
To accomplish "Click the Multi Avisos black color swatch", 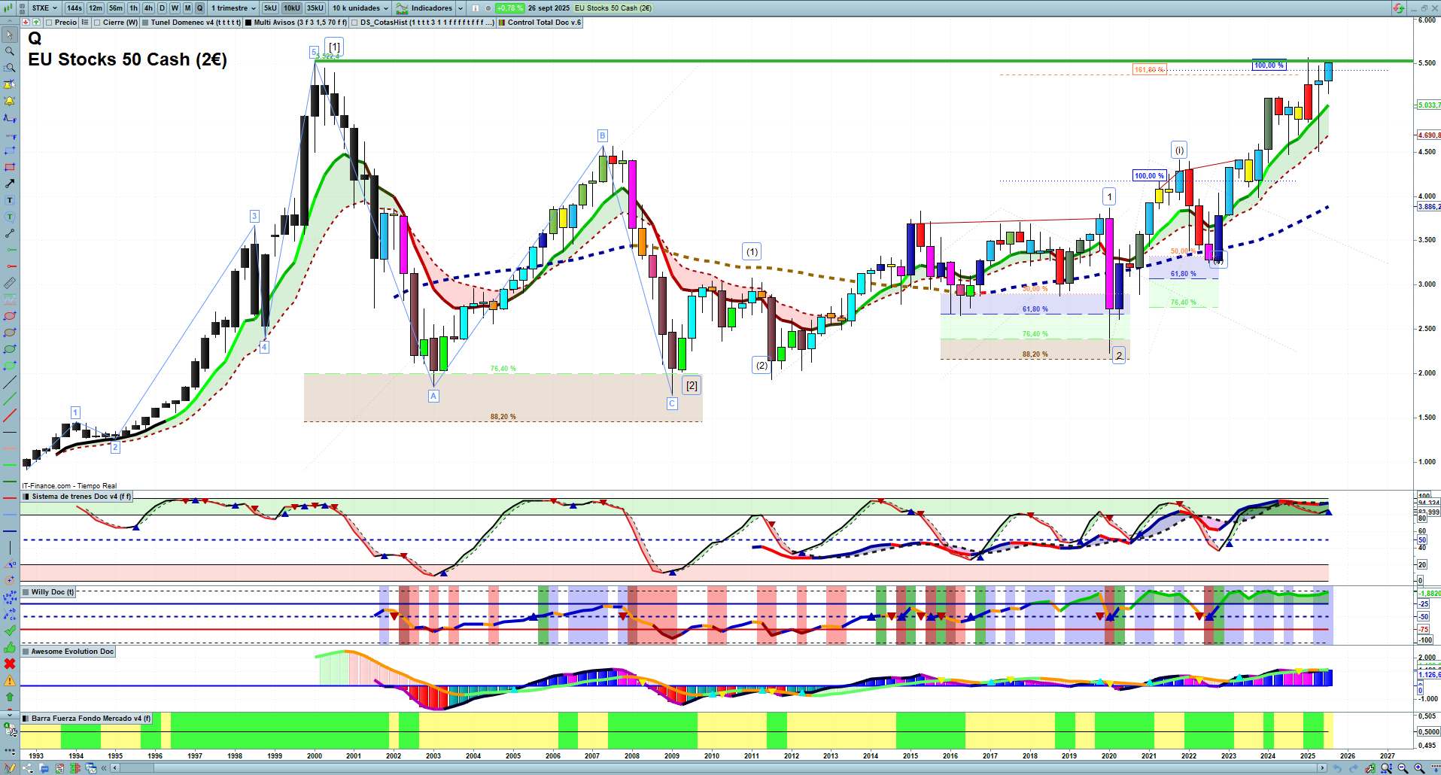I will (248, 23).
